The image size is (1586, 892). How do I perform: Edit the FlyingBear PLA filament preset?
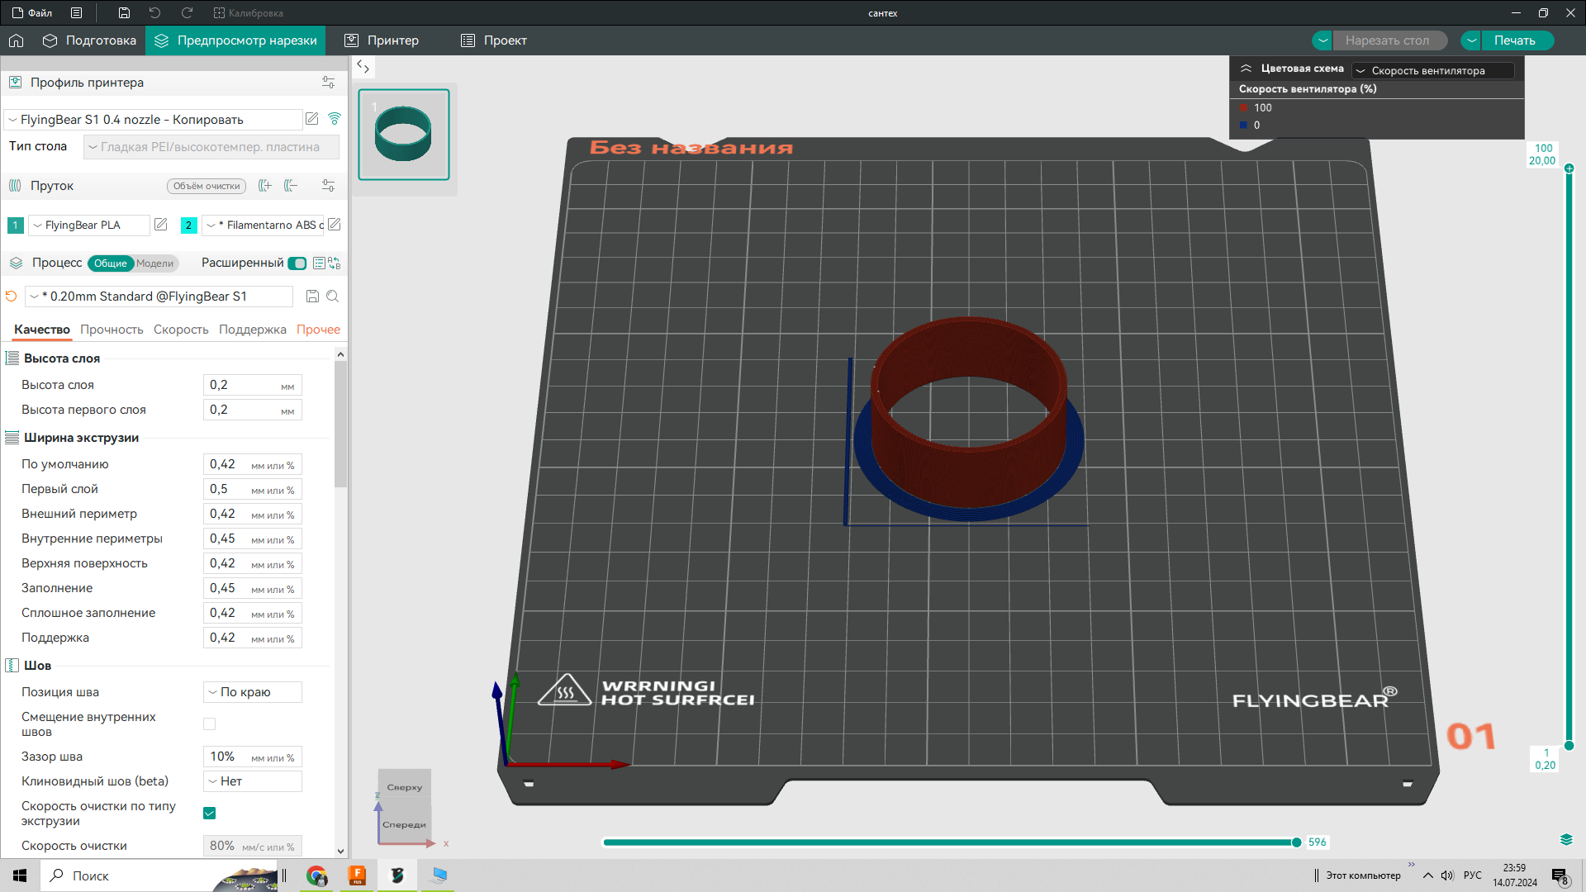[161, 225]
